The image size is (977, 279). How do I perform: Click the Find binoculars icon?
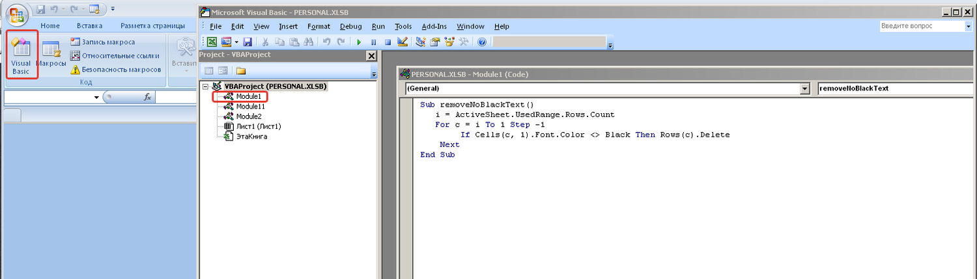tap(307, 42)
